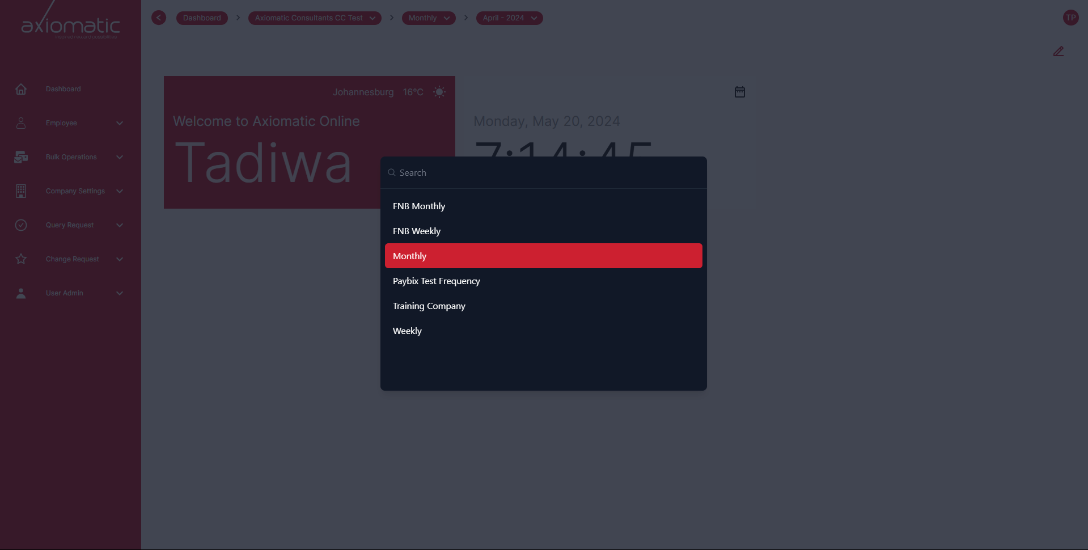Click the back arrow icon in breadcrumb

159,18
